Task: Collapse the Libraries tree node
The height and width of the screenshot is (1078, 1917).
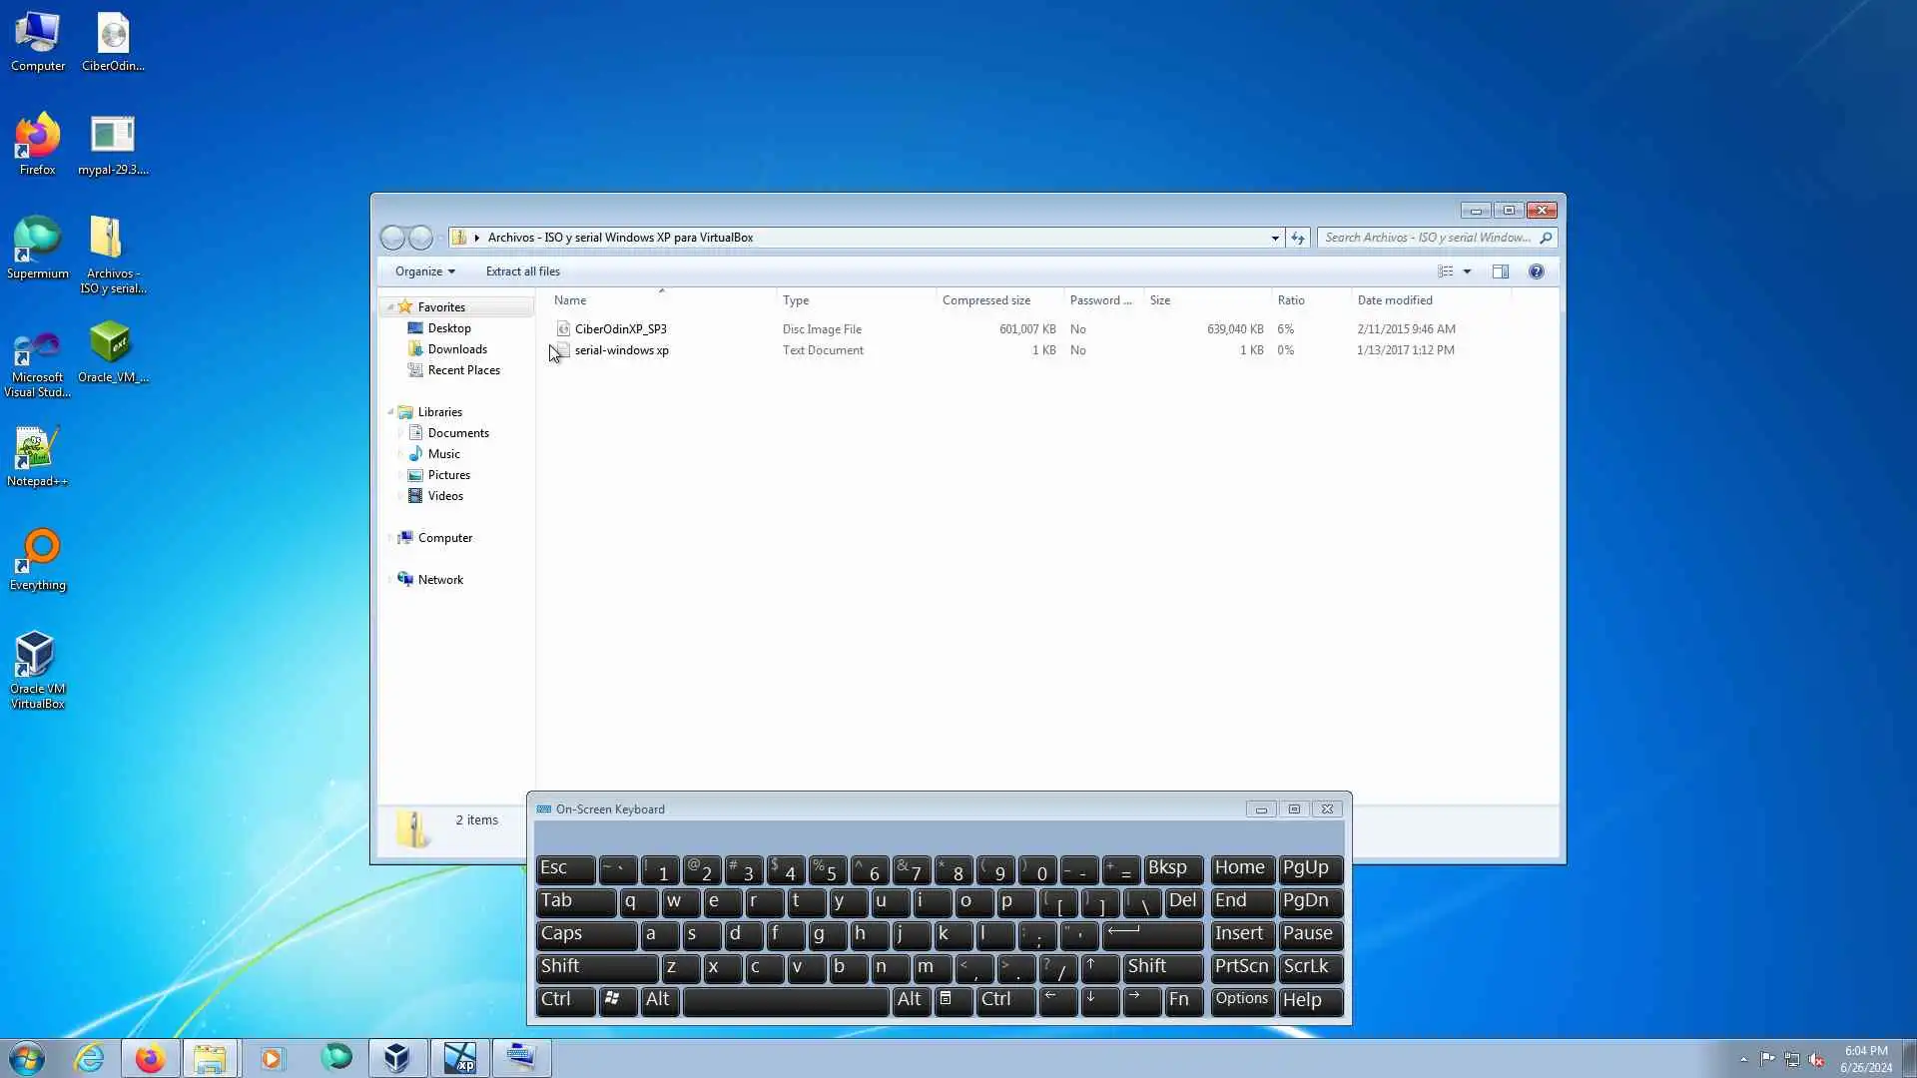Action: (390, 412)
